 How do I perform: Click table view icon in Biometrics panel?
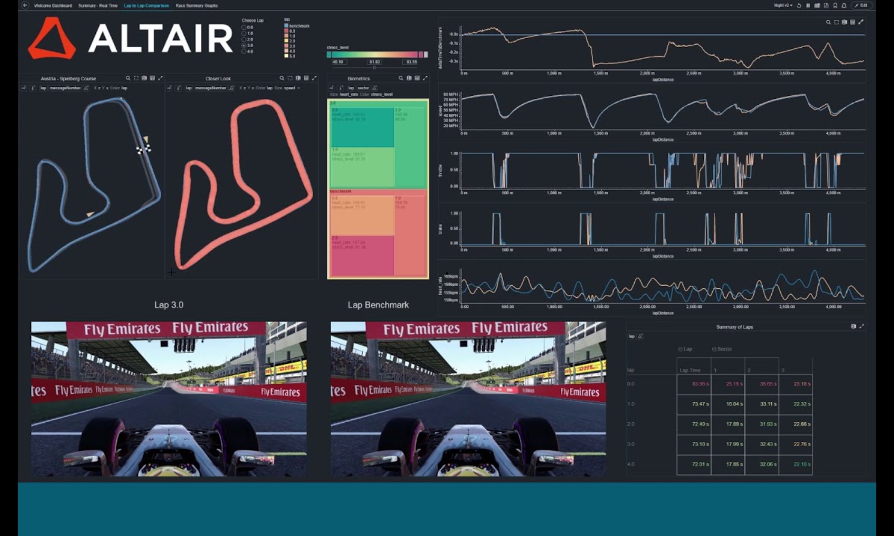click(417, 78)
